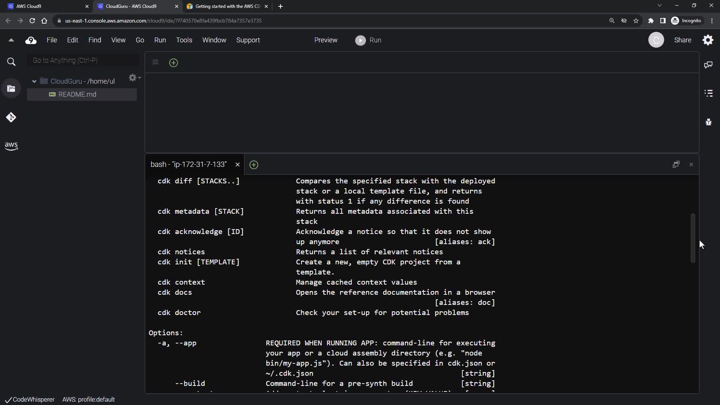This screenshot has width=720, height=405.
Task: Open the Tools menu
Action: pyautogui.click(x=184, y=40)
